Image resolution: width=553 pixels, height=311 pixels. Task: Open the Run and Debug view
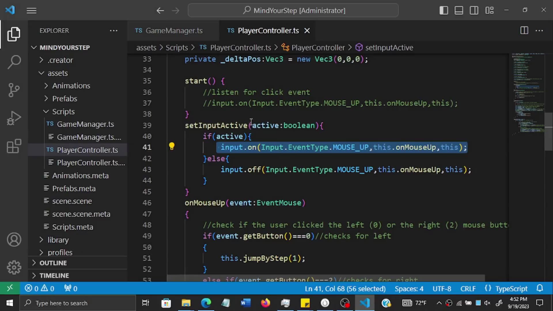(14, 118)
